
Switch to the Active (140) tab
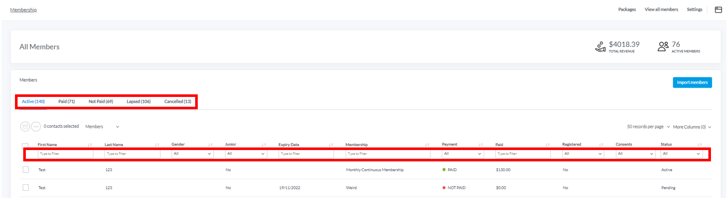point(33,102)
